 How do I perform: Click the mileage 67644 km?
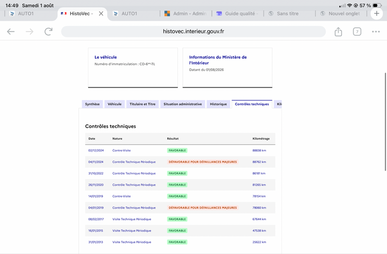(259, 219)
